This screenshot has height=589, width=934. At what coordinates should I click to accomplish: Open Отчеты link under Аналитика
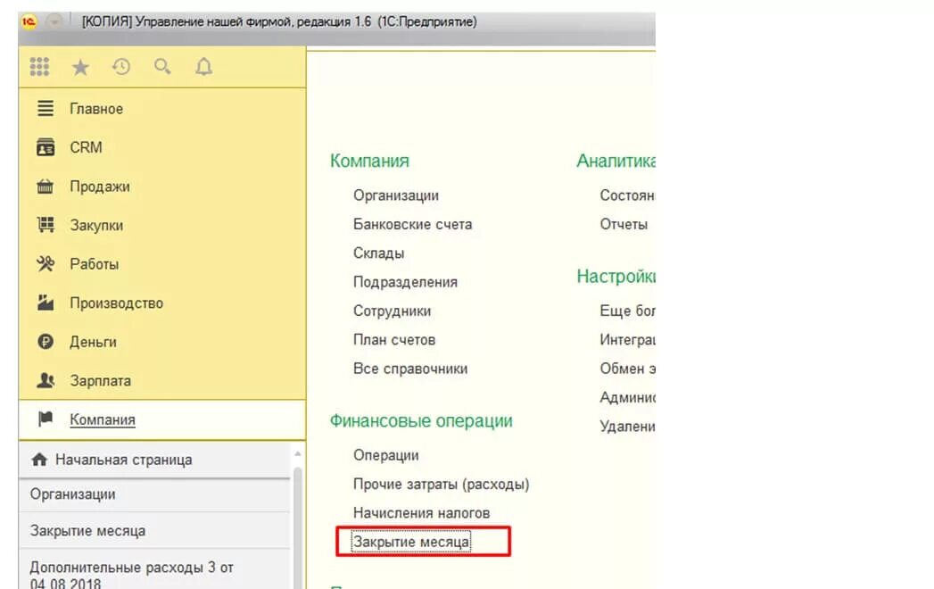point(623,225)
